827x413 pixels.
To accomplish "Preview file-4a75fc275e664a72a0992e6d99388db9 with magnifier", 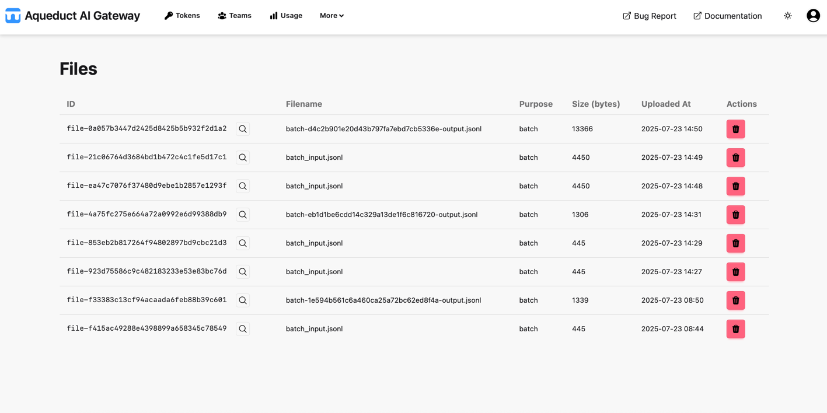I will click(243, 215).
